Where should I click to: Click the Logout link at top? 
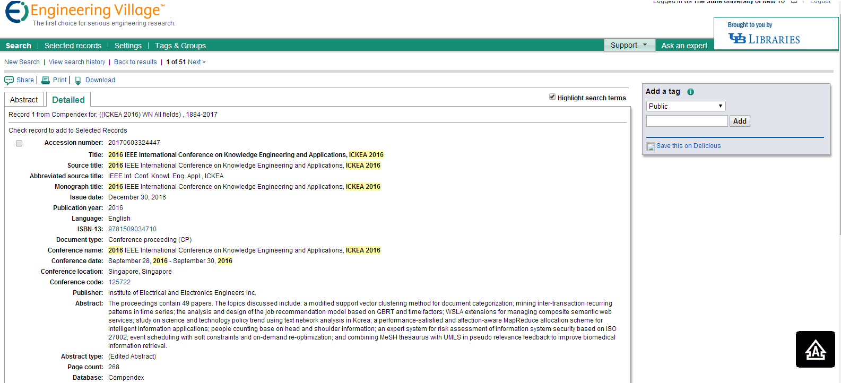coord(820,2)
